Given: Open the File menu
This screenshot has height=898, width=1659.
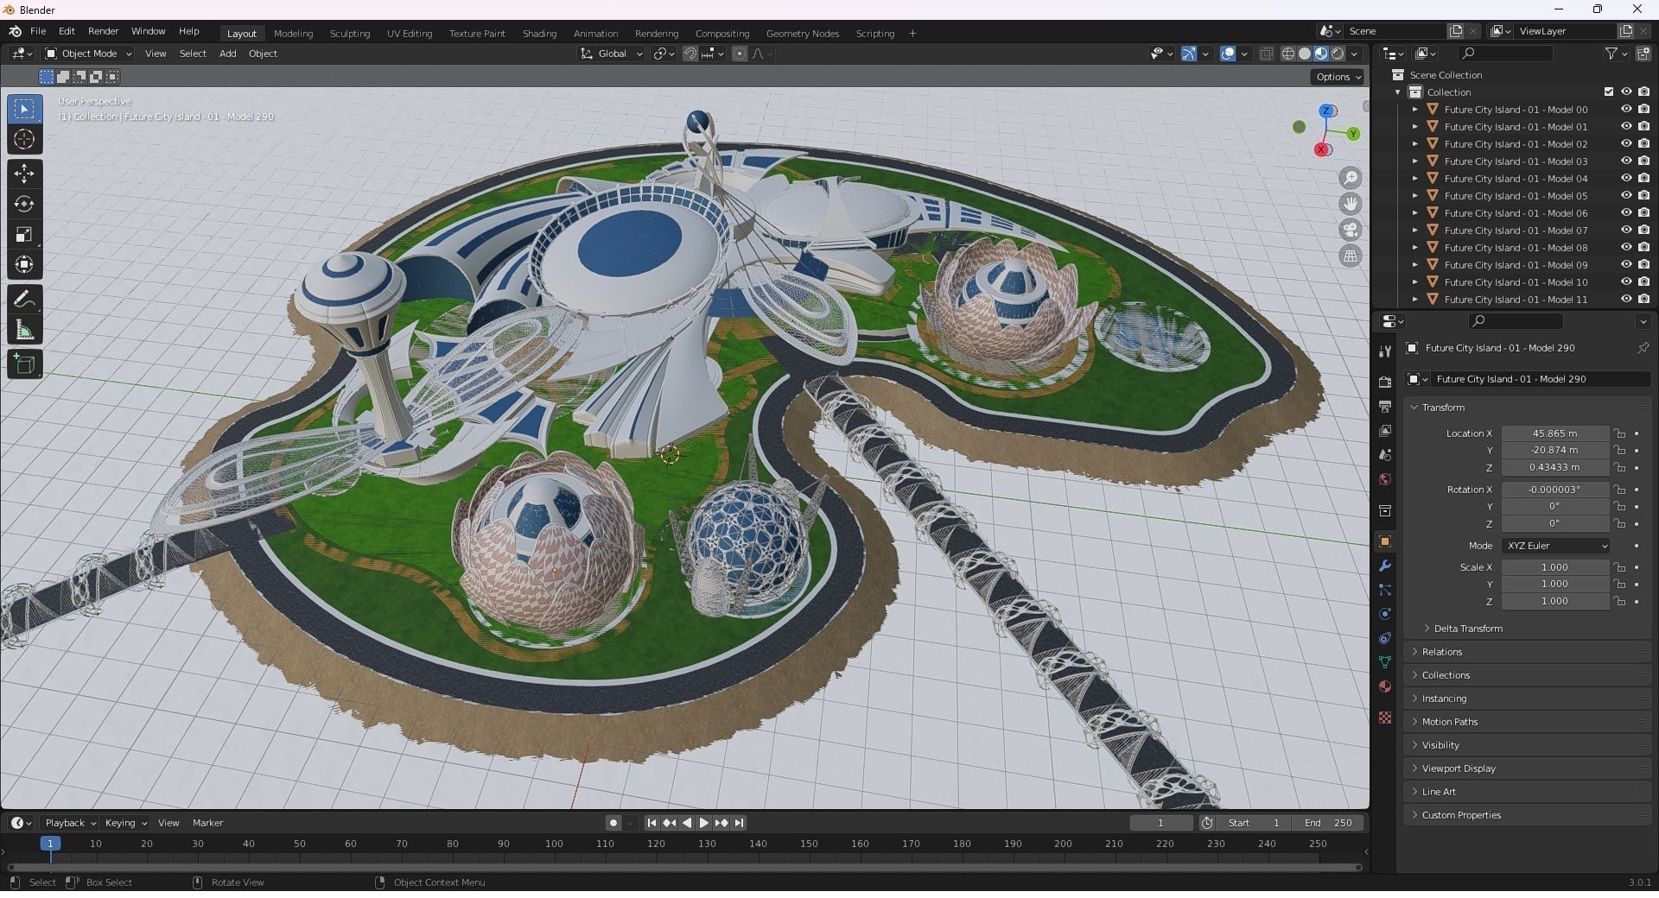Looking at the screenshot, I should click(x=38, y=31).
